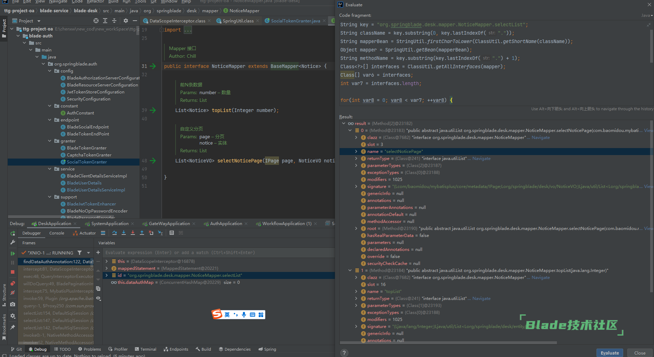Click the Evaluate button
The height and width of the screenshot is (357, 654).
tap(610, 353)
